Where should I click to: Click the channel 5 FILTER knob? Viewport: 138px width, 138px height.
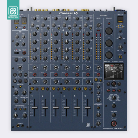point(77,67)
